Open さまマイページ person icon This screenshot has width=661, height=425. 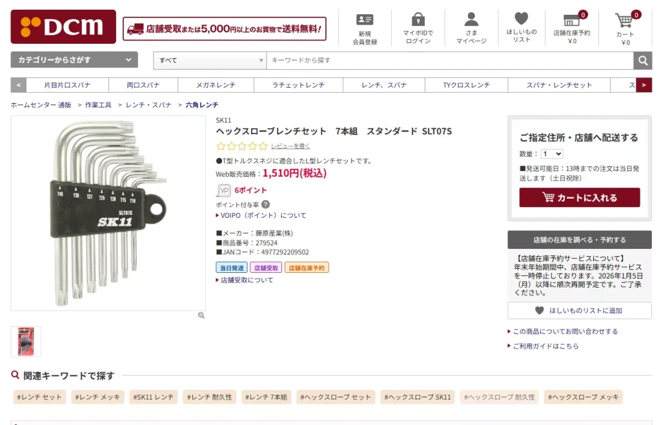tap(469, 27)
